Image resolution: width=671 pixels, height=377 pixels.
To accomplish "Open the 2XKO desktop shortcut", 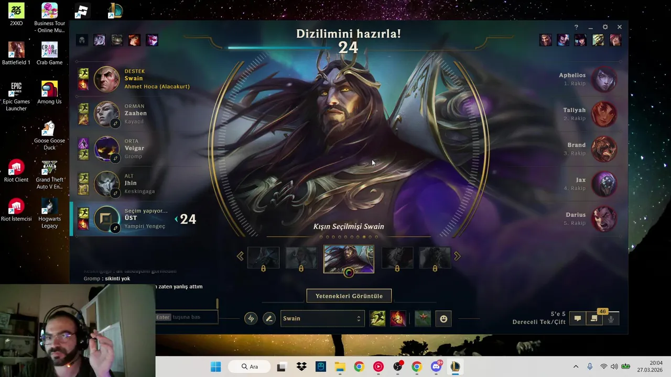I will (x=16, y=14).
